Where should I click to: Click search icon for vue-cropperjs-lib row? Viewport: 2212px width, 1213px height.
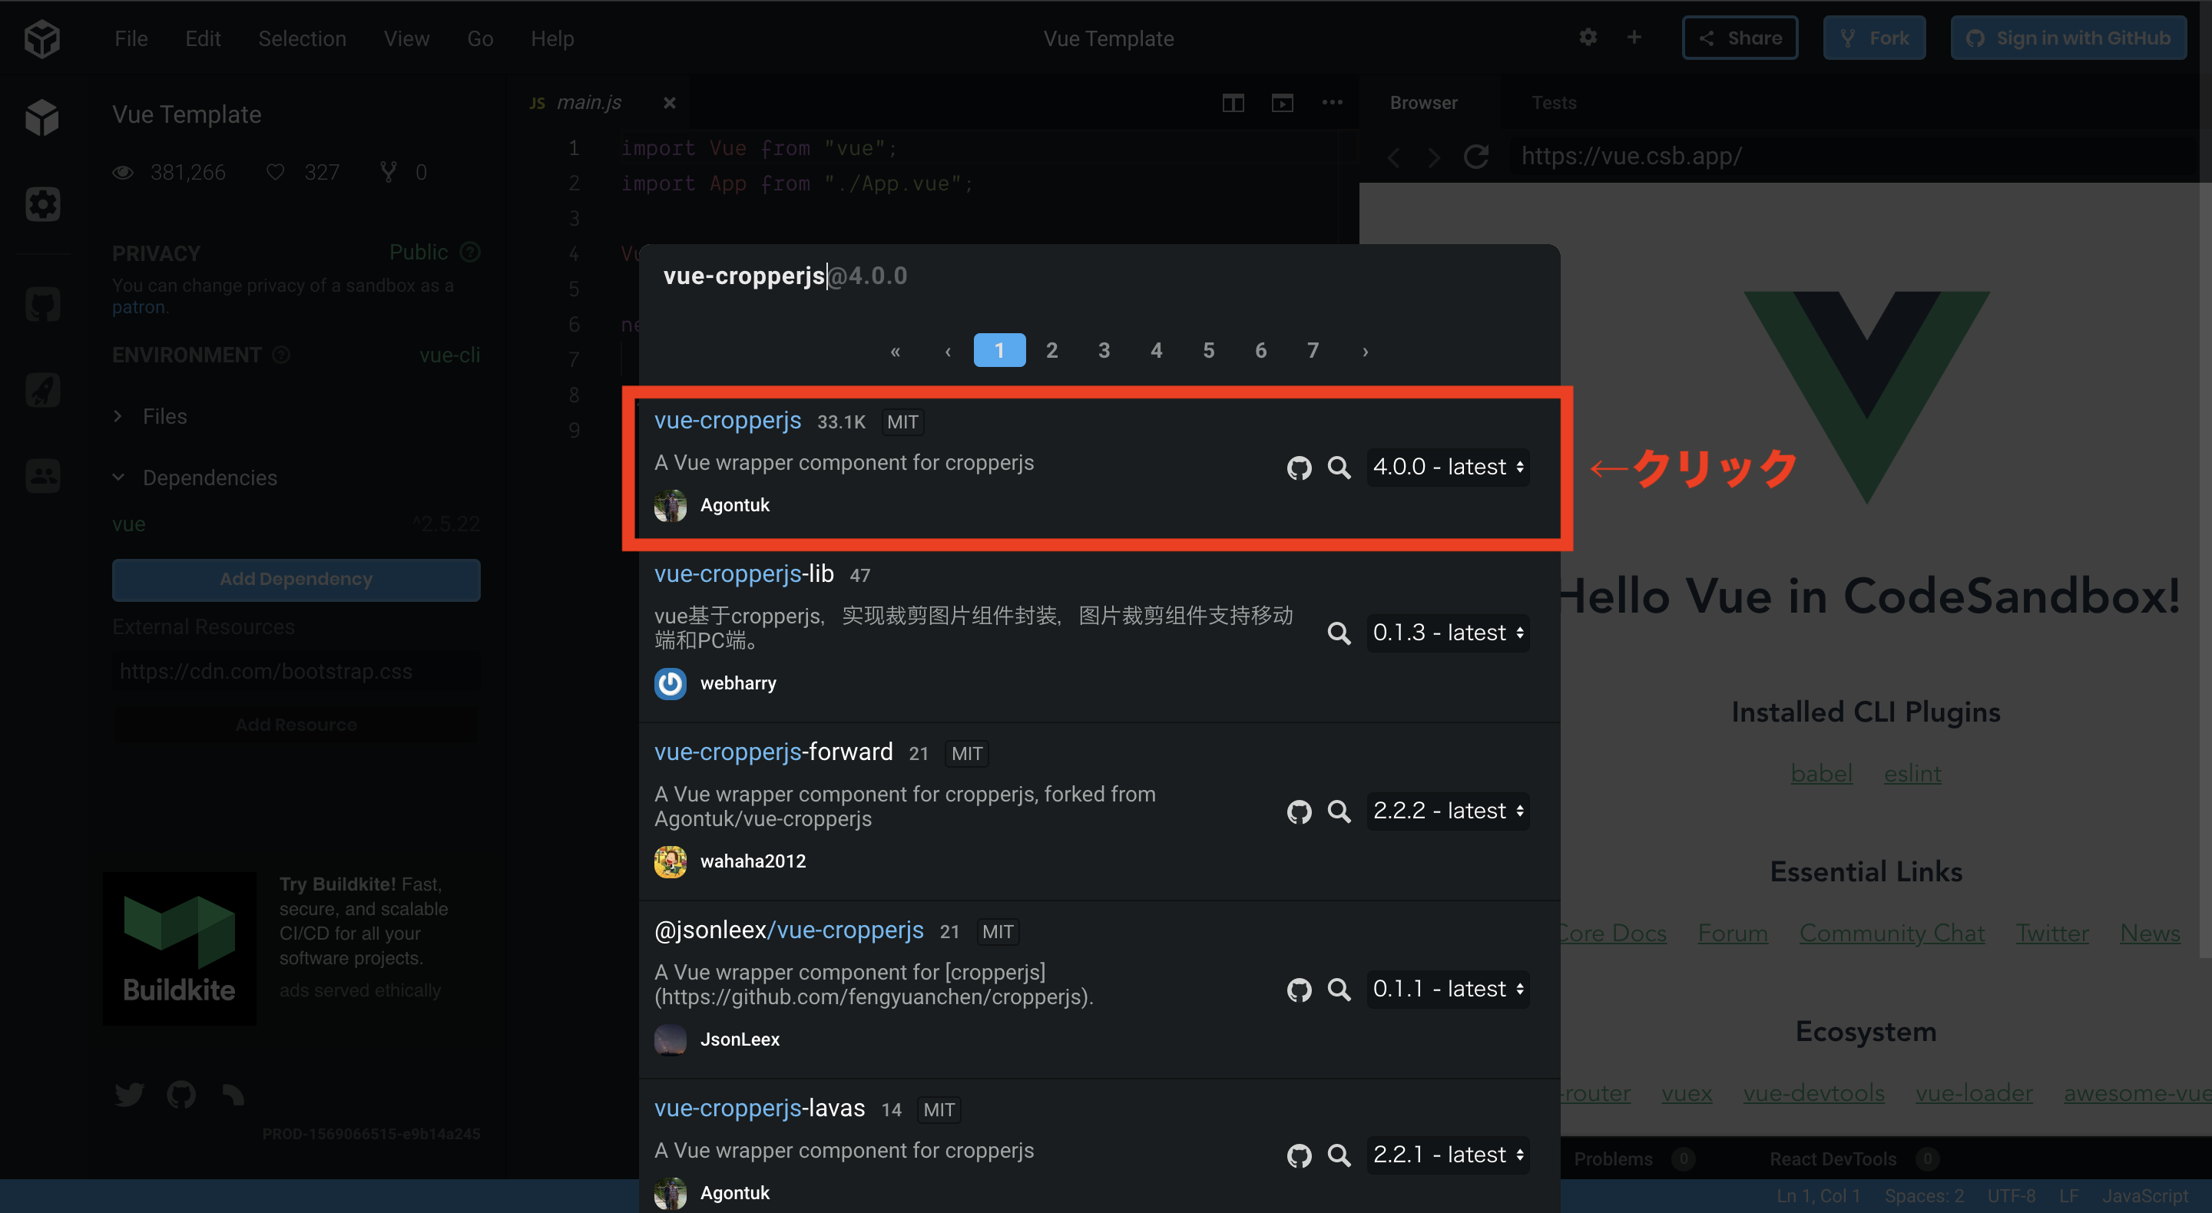[x=1339, y=633]
